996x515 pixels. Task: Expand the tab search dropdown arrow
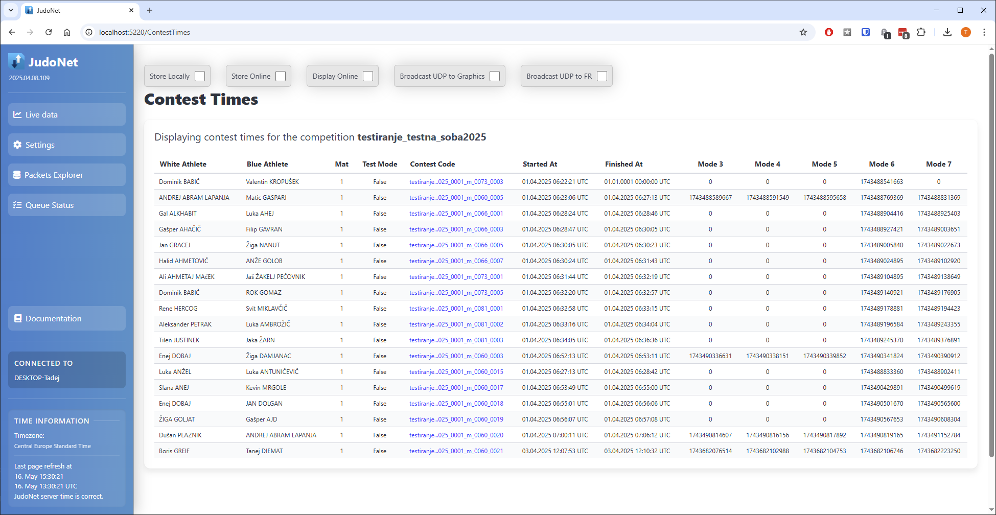pyautogui.click(x=10, y=10)
